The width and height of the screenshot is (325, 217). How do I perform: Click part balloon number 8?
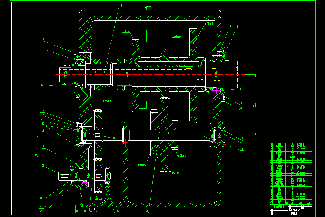click(230, 26)
